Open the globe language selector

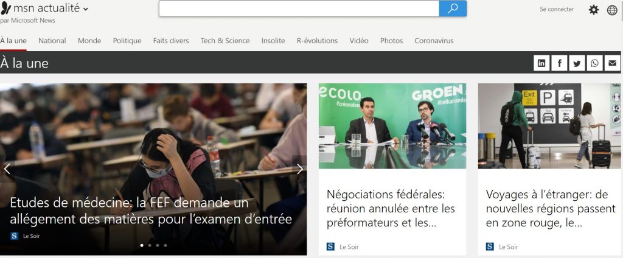pos(612,10)
